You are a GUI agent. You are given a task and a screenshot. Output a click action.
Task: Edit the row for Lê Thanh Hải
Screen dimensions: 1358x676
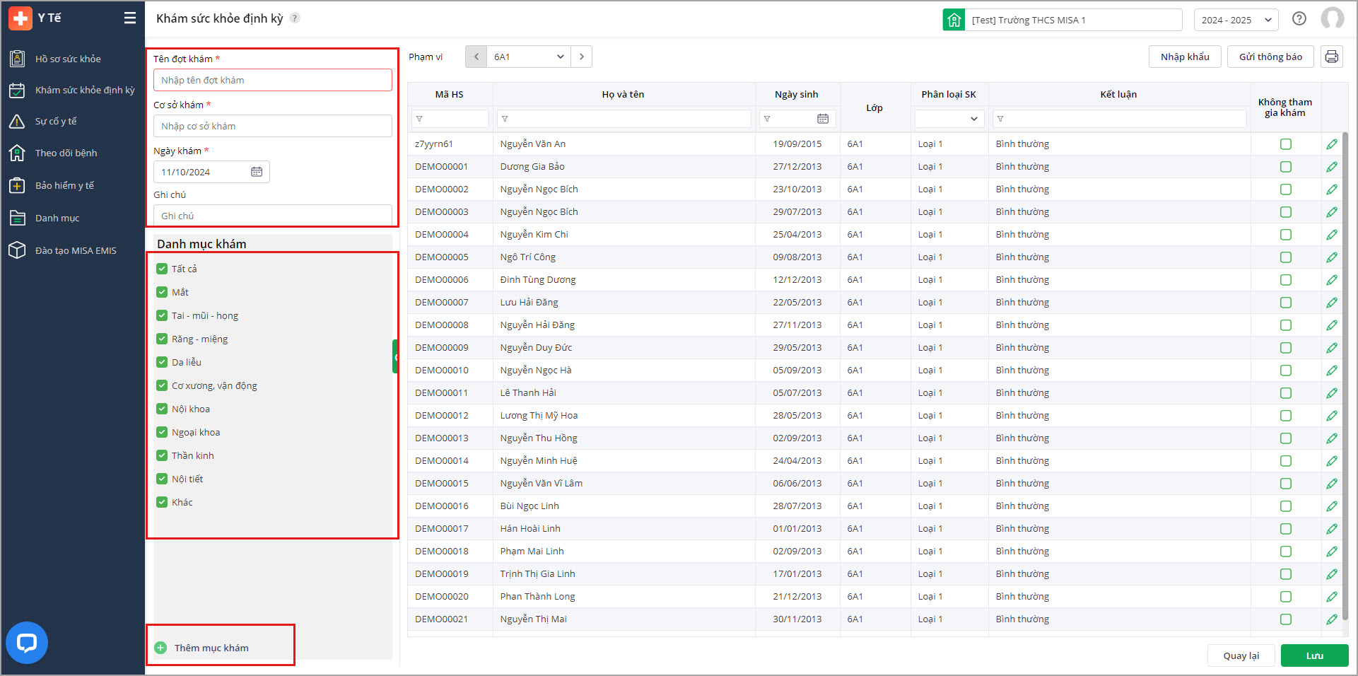(x=1332, y=393)
